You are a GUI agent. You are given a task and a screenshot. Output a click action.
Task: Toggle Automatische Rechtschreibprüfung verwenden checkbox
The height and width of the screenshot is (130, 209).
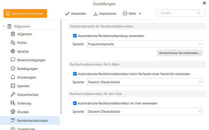75,36
